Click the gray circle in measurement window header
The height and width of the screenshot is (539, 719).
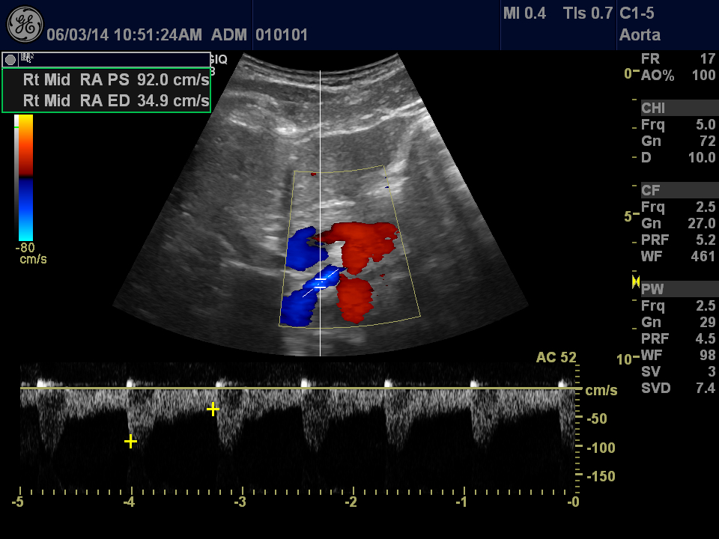tap(10, 59)
